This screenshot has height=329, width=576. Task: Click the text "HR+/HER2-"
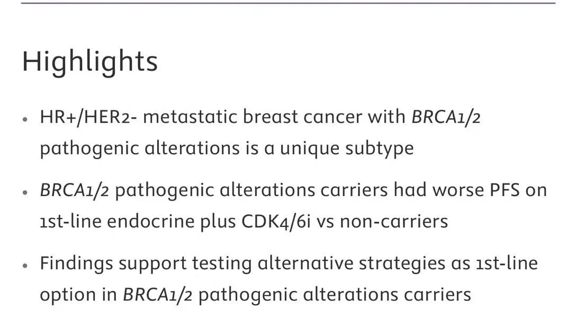click(88, 117)
